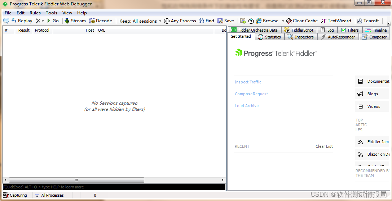Screen dimensions: 392x201
Task: Open the File menu
Action: pyautogui.click(x=8, y=13)
